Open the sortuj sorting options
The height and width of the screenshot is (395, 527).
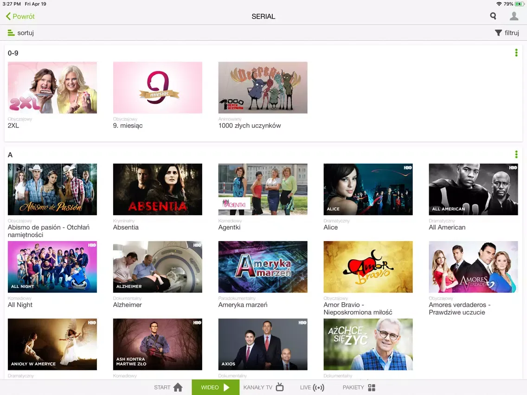[x=21, y=32]
